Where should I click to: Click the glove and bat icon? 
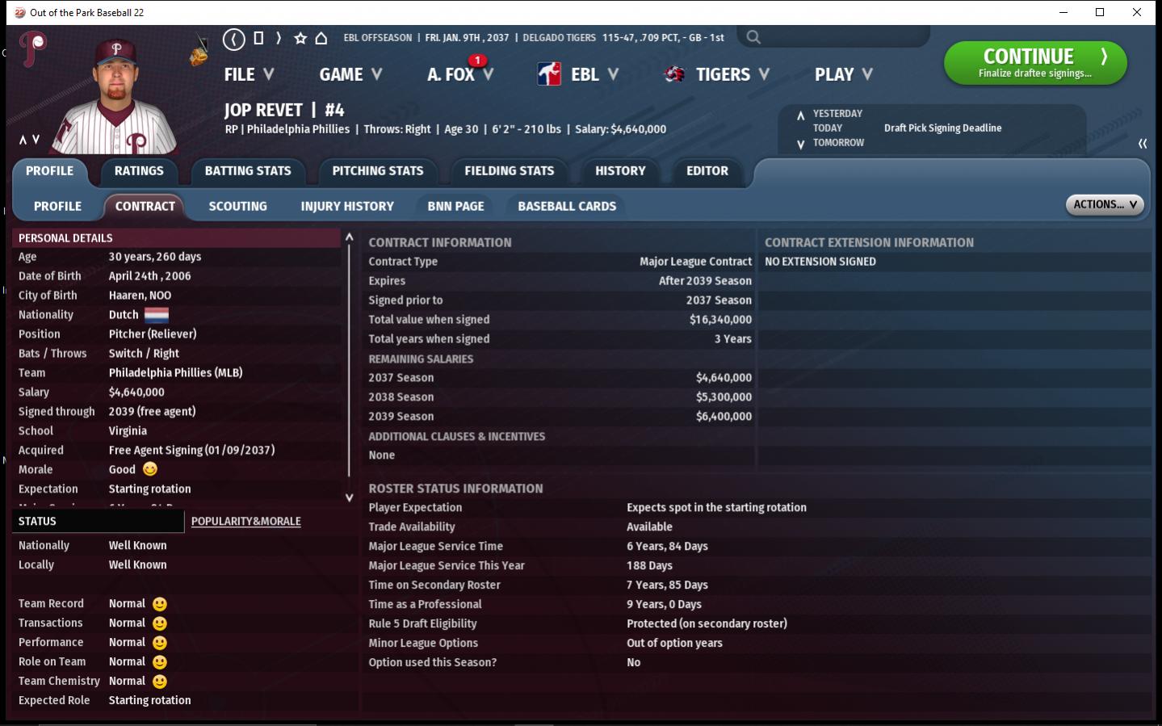[x=199, y=52]
